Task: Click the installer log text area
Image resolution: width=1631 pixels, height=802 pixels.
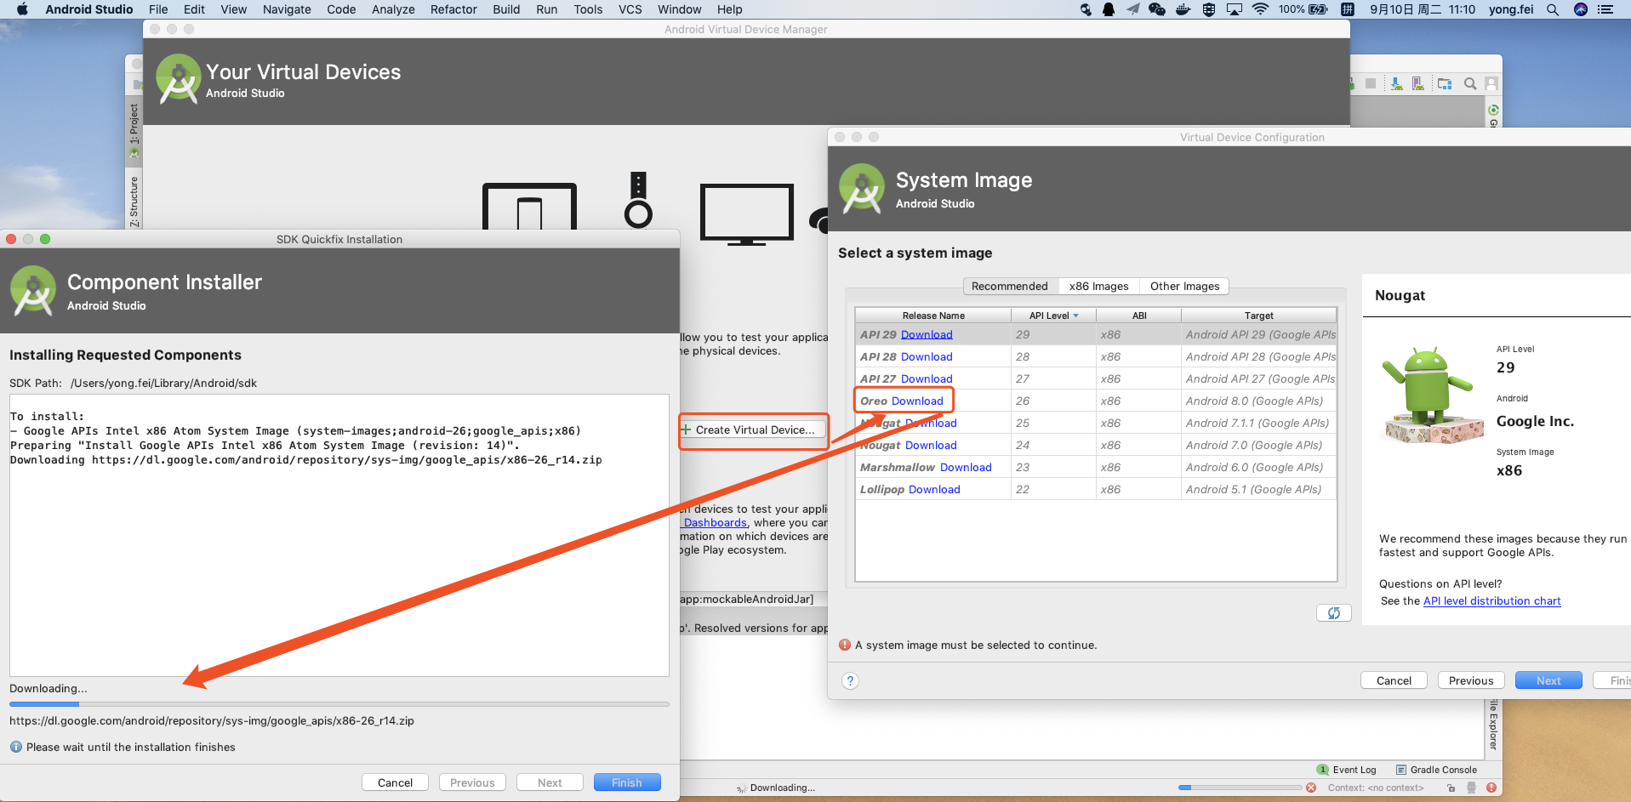Action: tap(339, 536)
